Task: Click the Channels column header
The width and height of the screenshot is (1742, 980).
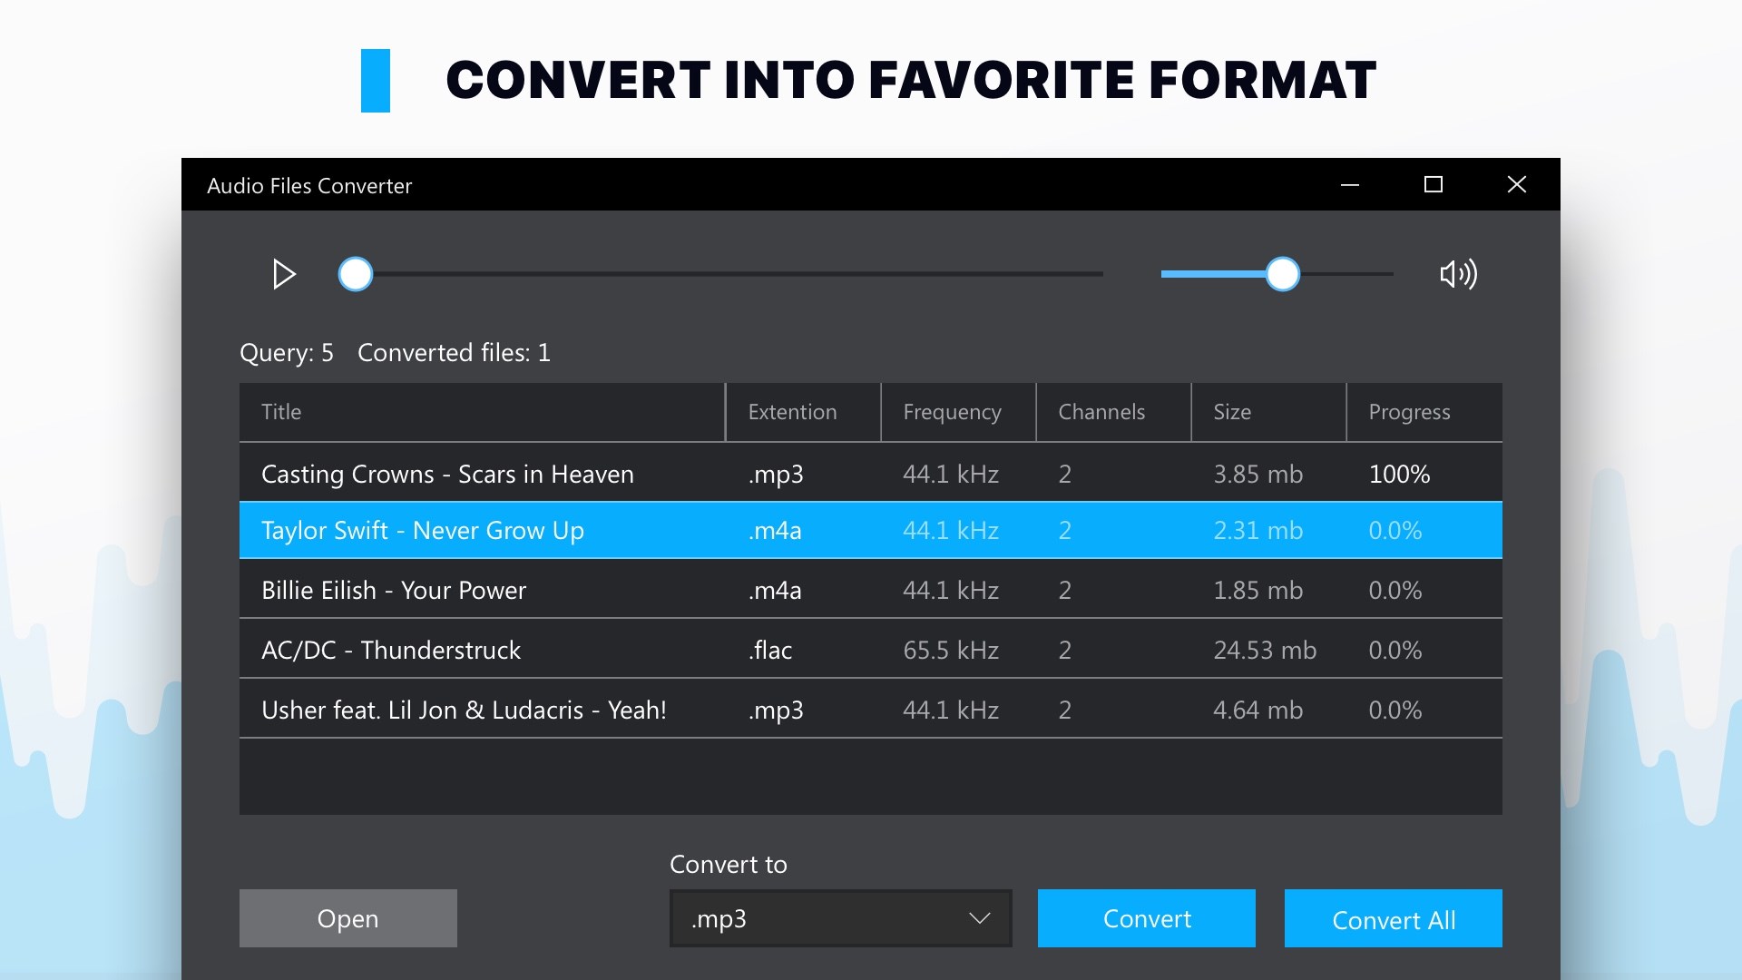Action: tap(1112, 412)
